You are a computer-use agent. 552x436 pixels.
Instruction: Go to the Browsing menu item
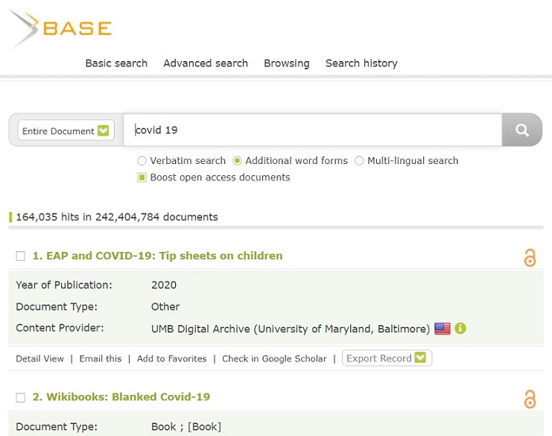coord(286,63)
